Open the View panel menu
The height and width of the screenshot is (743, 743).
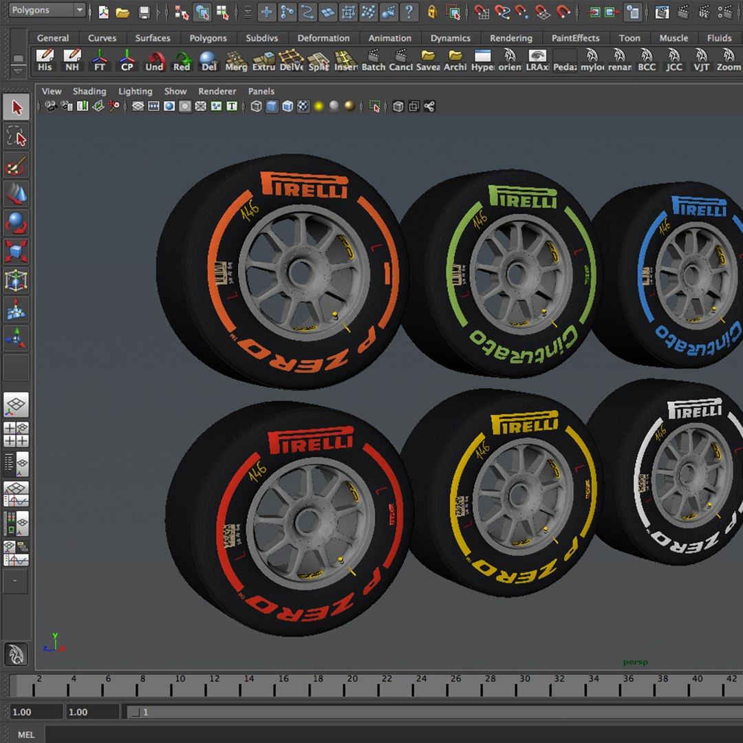click(x=51, y=91)
